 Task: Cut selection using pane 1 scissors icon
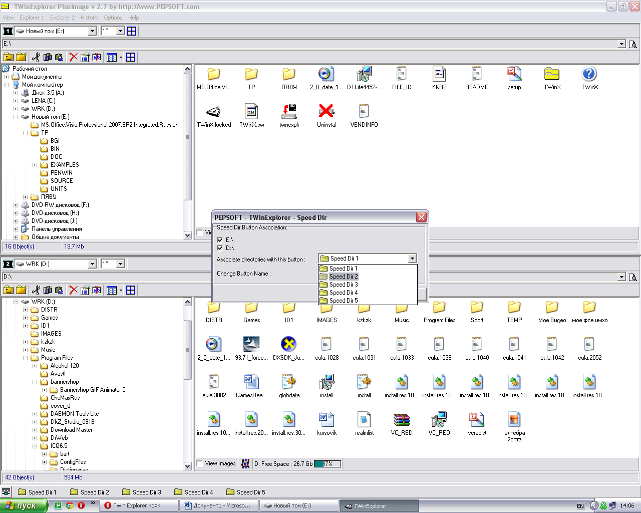(x=36, y=57)
